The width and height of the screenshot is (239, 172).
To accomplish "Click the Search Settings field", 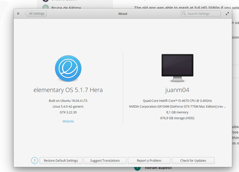I will coord(201,14).
